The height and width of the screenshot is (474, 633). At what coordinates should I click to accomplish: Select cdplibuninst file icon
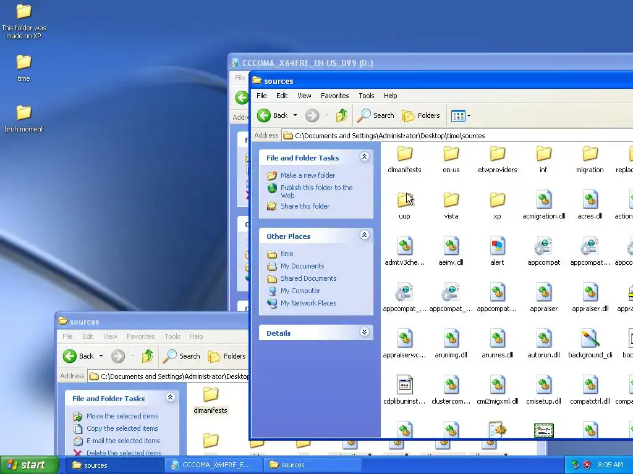[404, 391]
